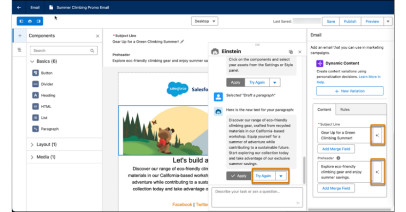
Task: Click the Facebook link in email footer
Action: [x=182, y=205]
